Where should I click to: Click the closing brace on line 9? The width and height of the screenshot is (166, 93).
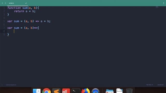tap(8, 34)
